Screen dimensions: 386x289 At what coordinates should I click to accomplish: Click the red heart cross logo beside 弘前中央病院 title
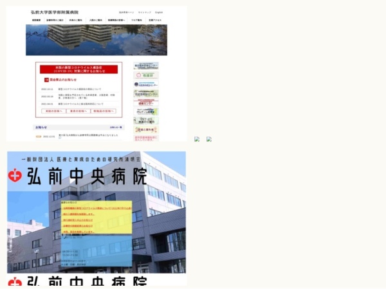tap(15, 175)
